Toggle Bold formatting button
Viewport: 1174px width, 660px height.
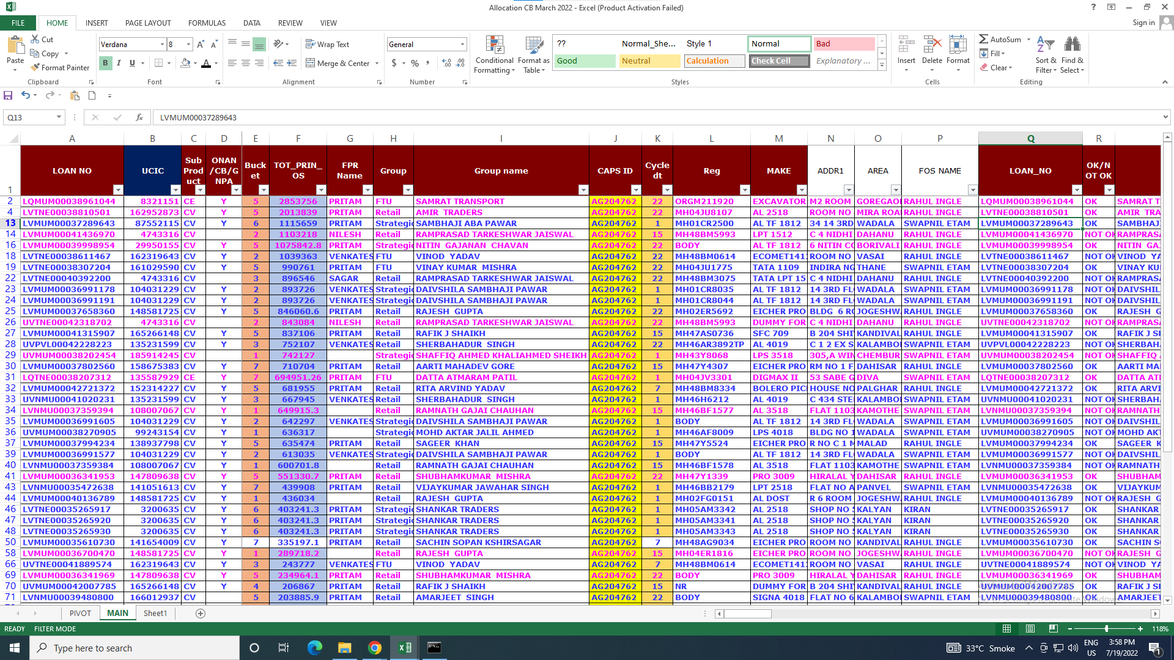(105, 63)
